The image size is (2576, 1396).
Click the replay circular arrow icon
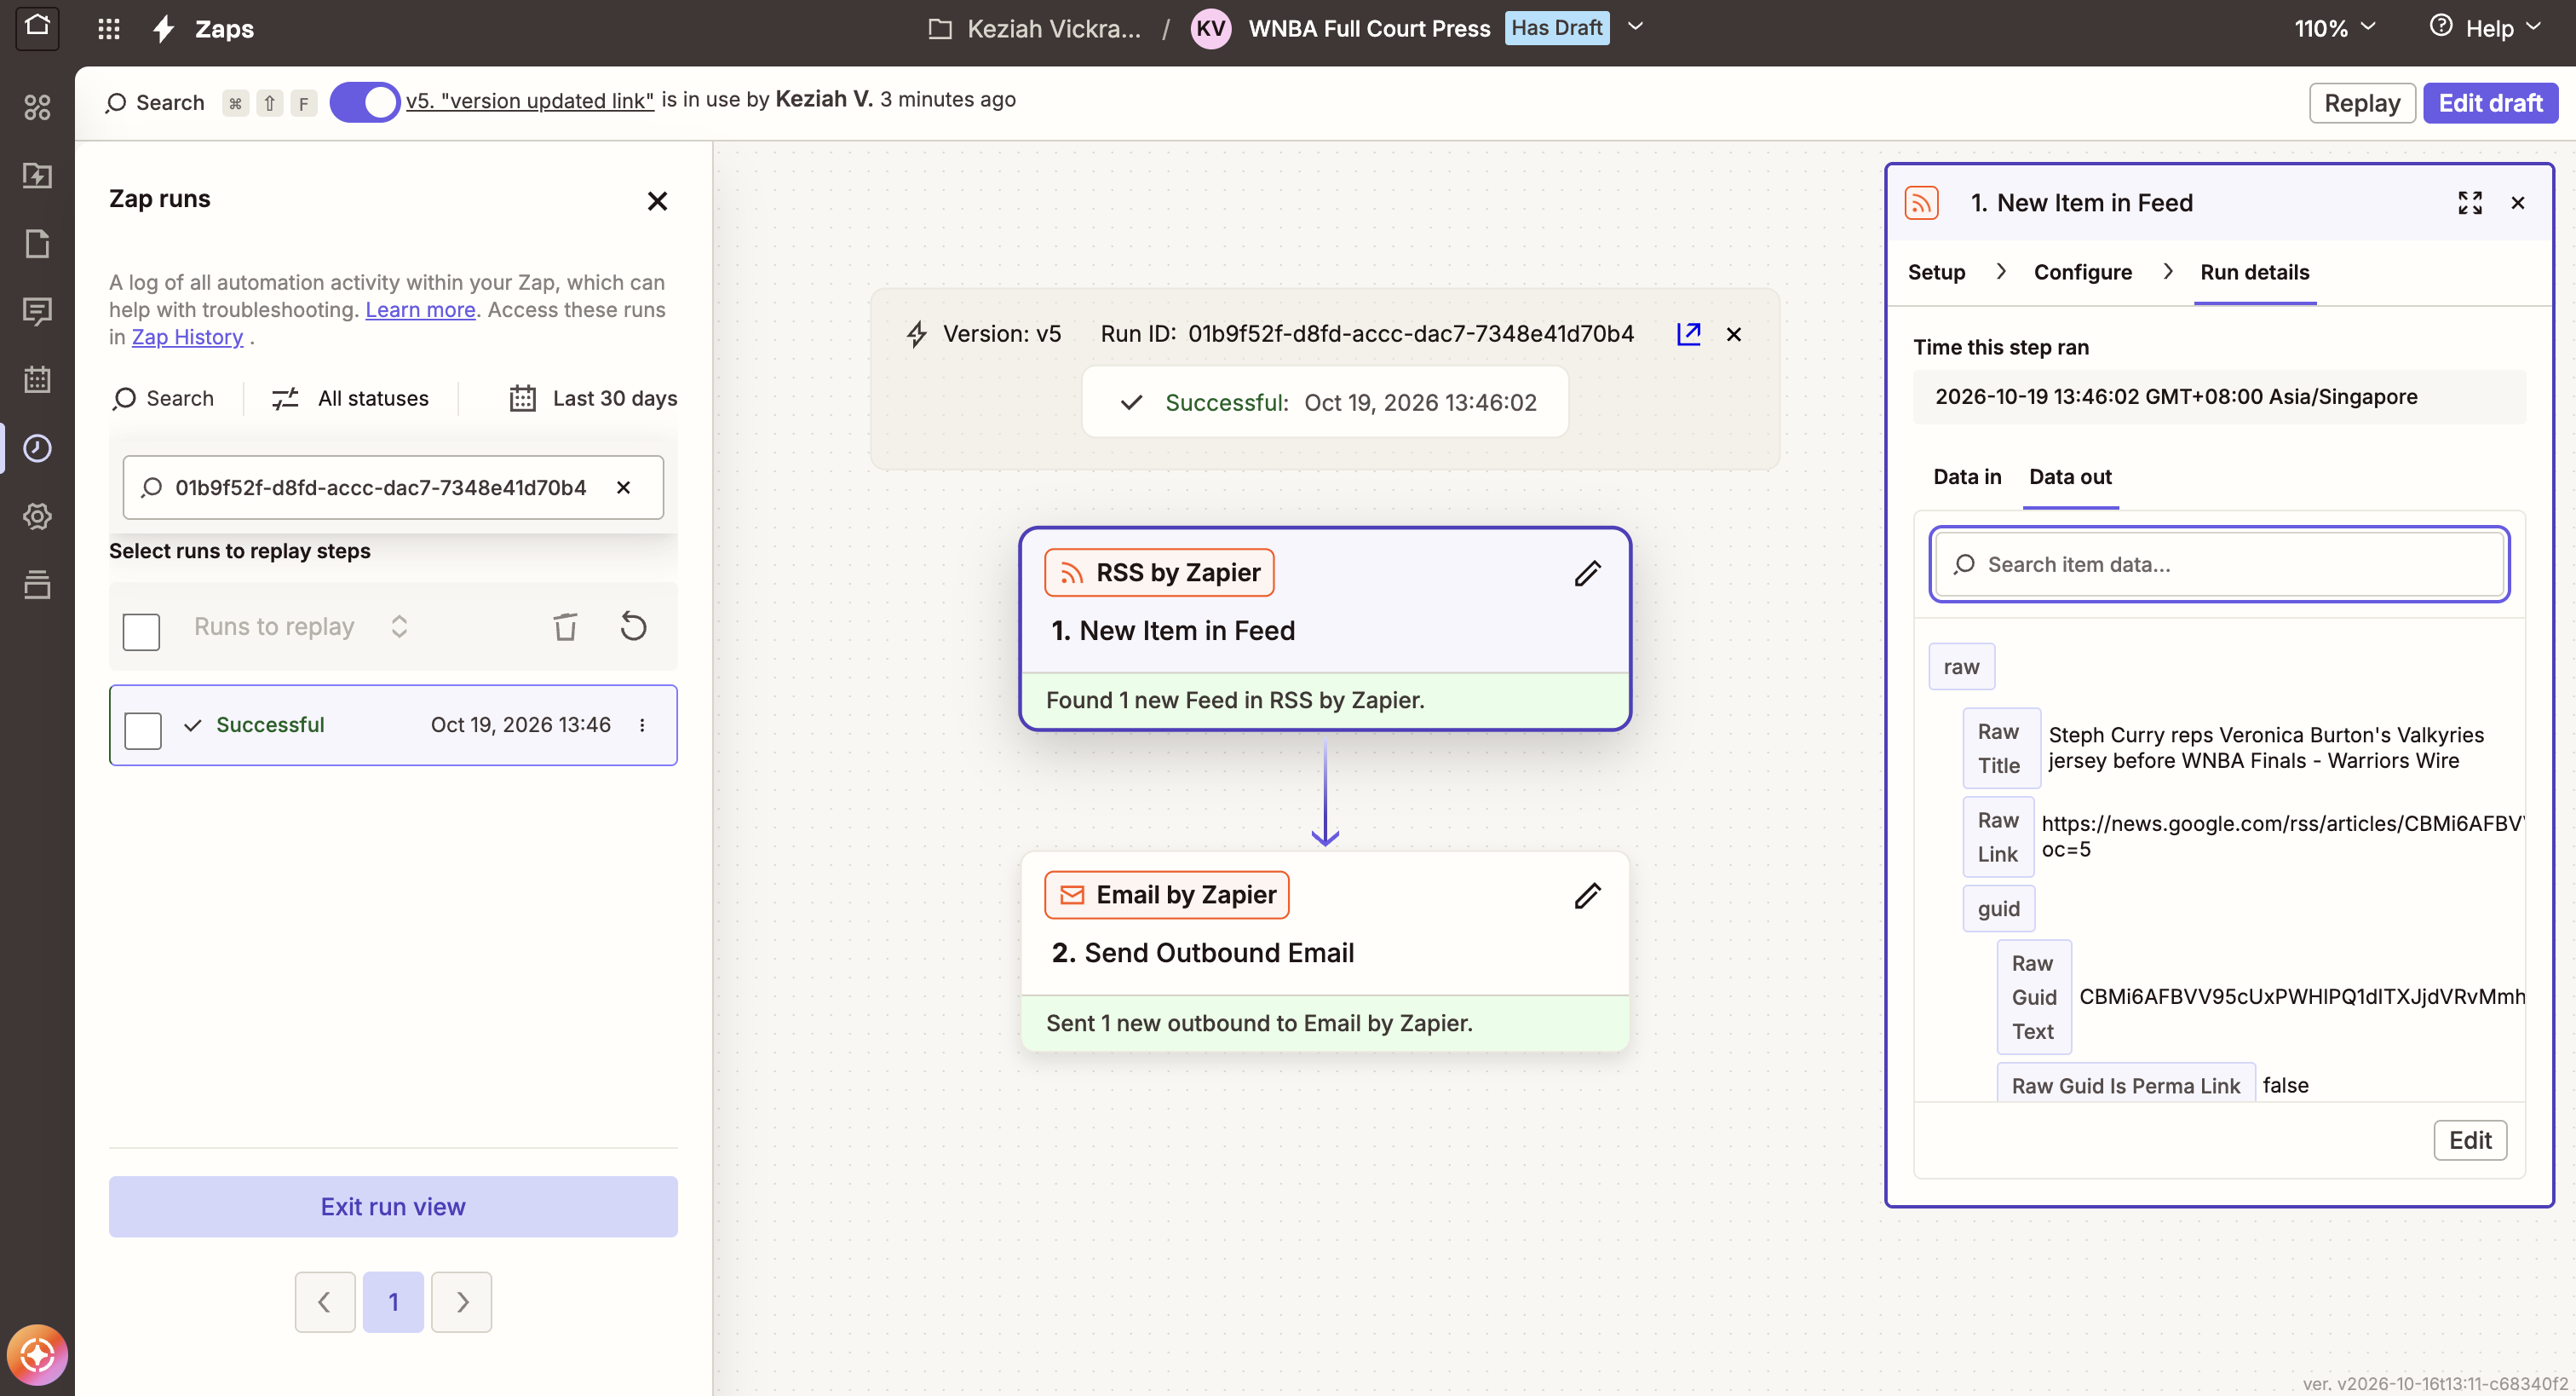[x=633, y=626]
